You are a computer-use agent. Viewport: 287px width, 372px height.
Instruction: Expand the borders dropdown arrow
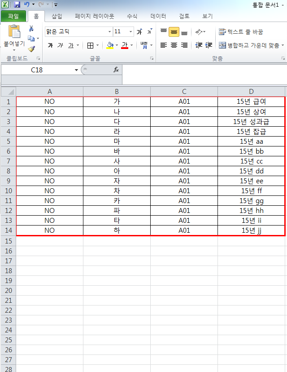pyautogui.click(x=98, y=45)
